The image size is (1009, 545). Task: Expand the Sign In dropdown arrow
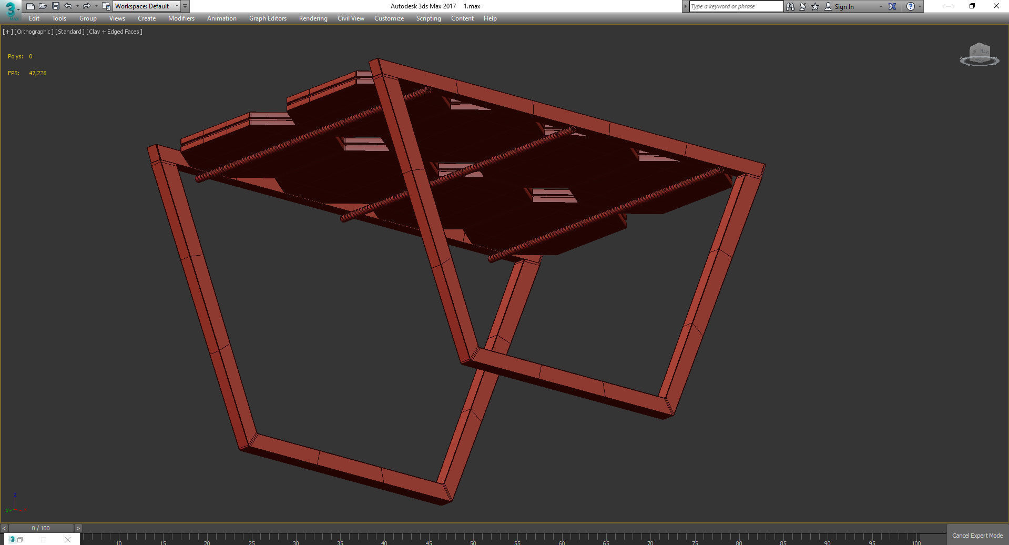coord(881,6)
